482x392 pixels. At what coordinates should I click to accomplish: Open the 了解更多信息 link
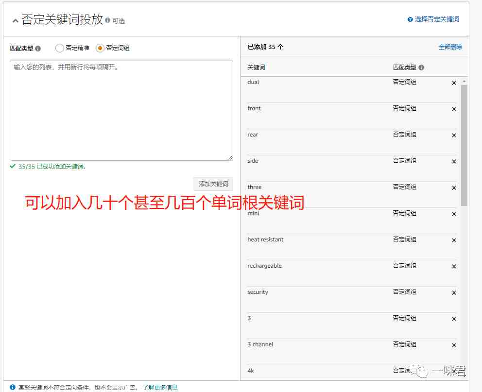click(160, 388)
